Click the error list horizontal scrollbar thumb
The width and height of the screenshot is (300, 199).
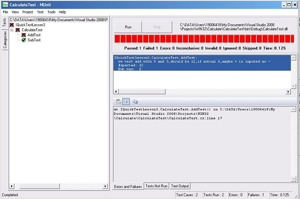coord(142,91)
